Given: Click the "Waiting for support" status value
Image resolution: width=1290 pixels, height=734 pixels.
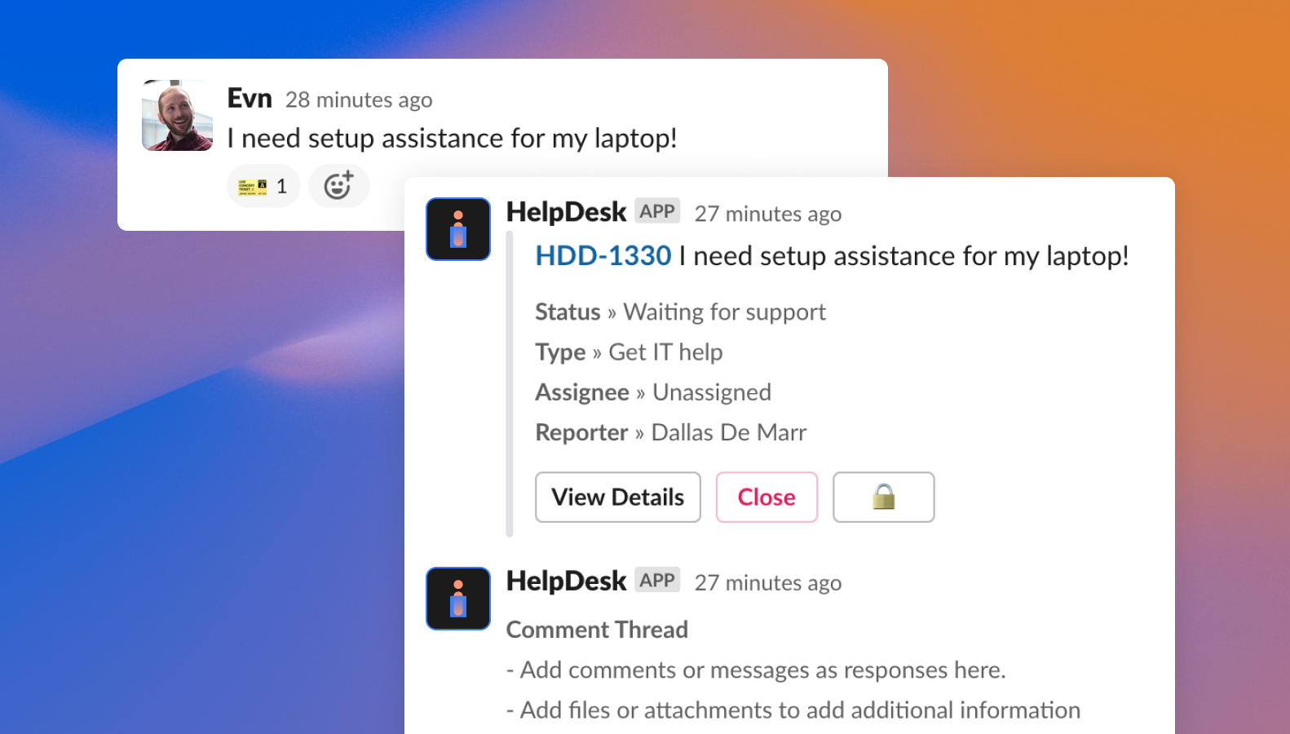Looking at the screenshot, I should [724, 312].
